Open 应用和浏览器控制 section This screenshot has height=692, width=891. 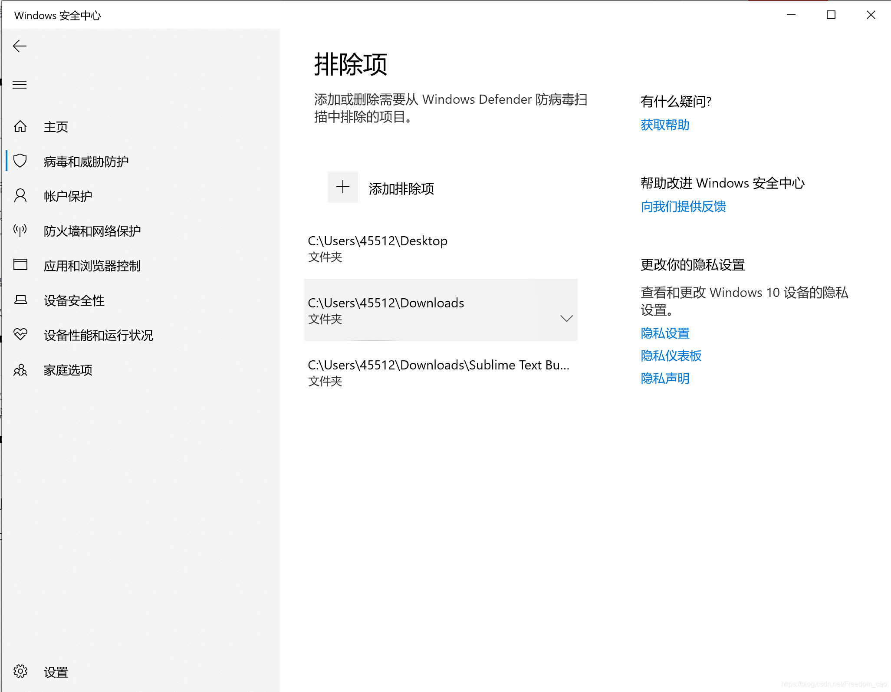[141, 266]
